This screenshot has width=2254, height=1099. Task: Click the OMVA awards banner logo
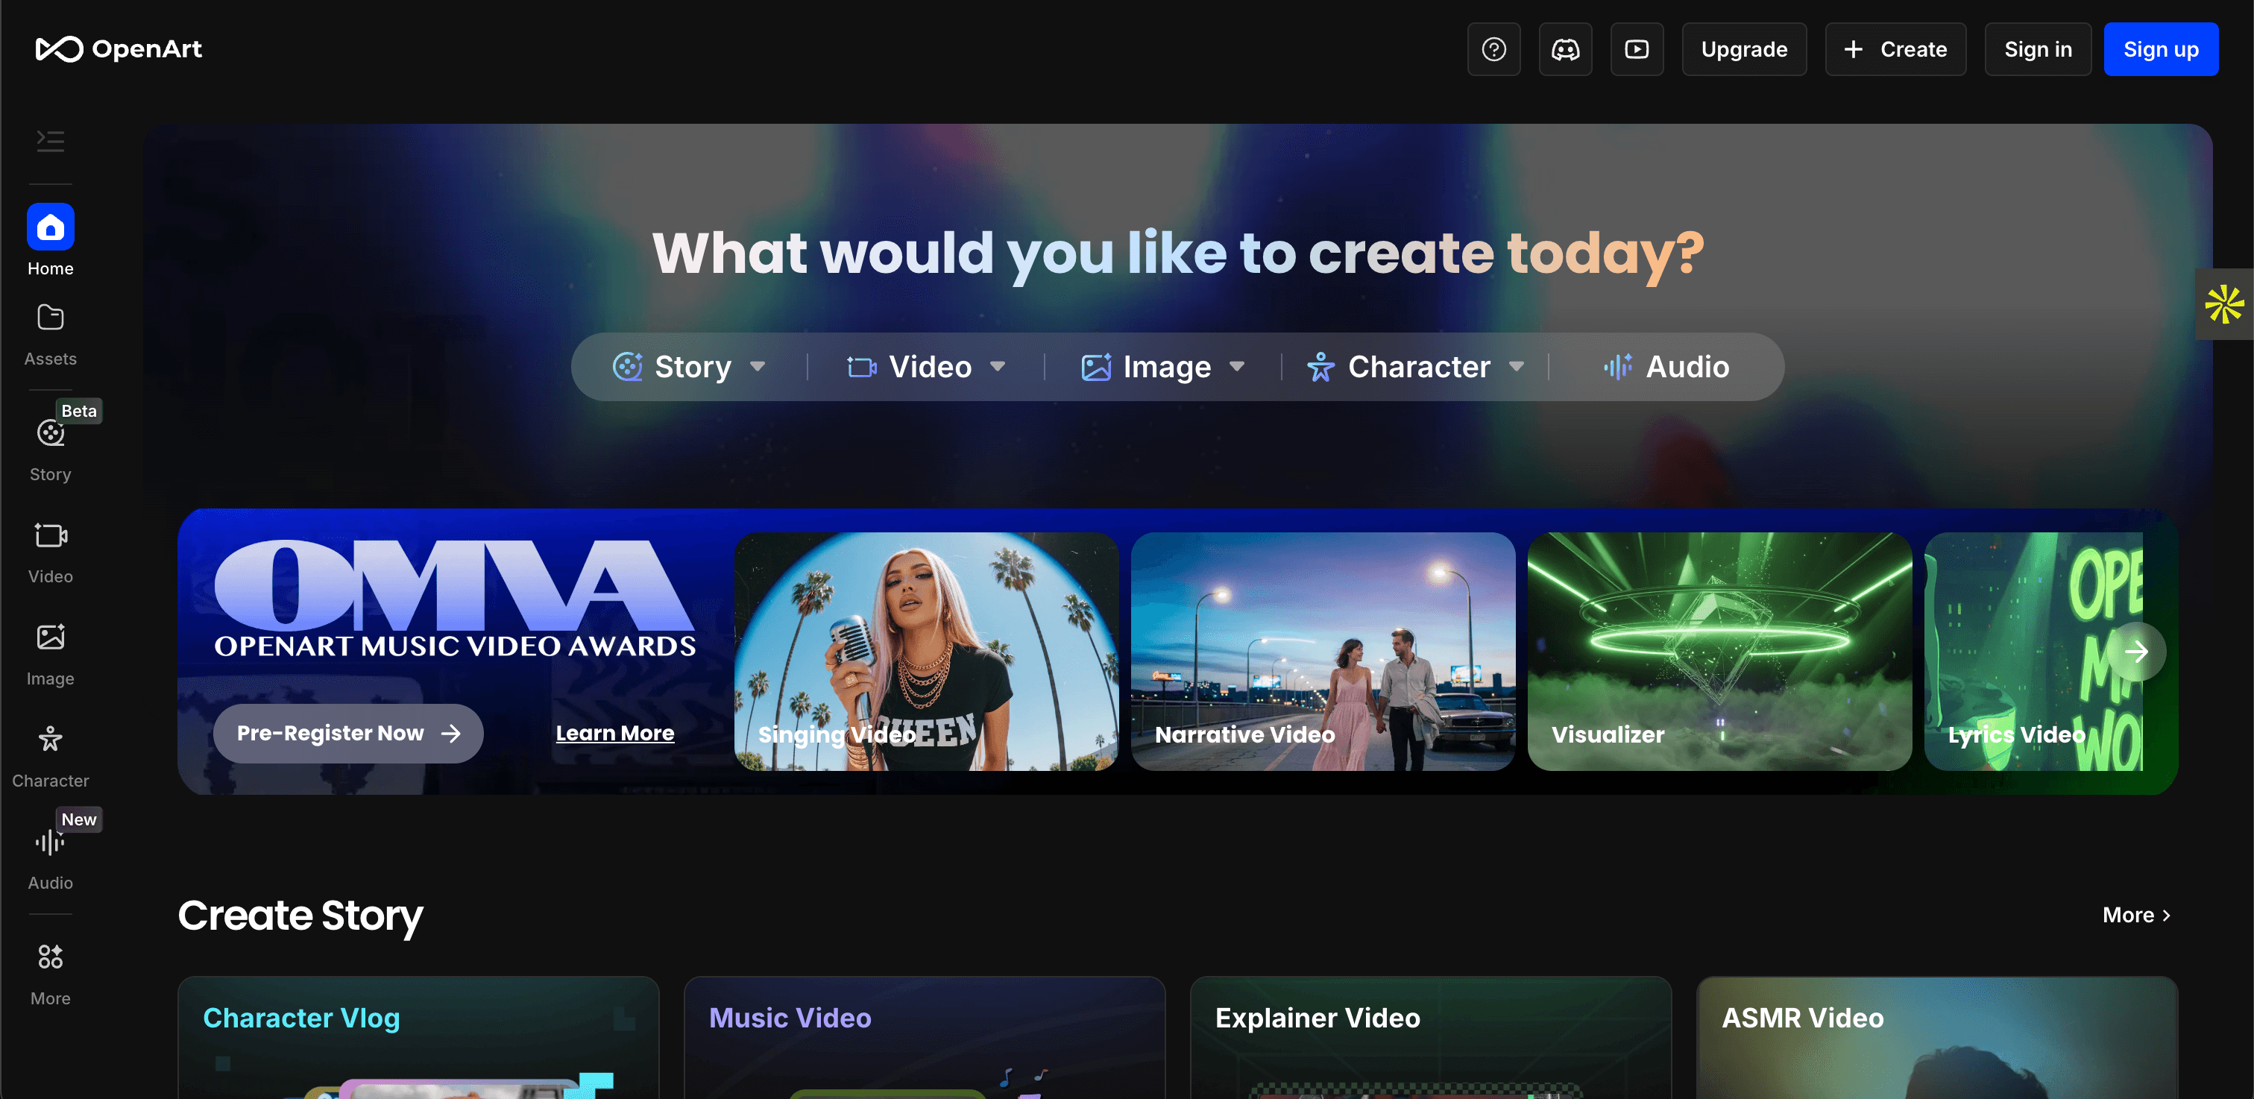(455, 599)
